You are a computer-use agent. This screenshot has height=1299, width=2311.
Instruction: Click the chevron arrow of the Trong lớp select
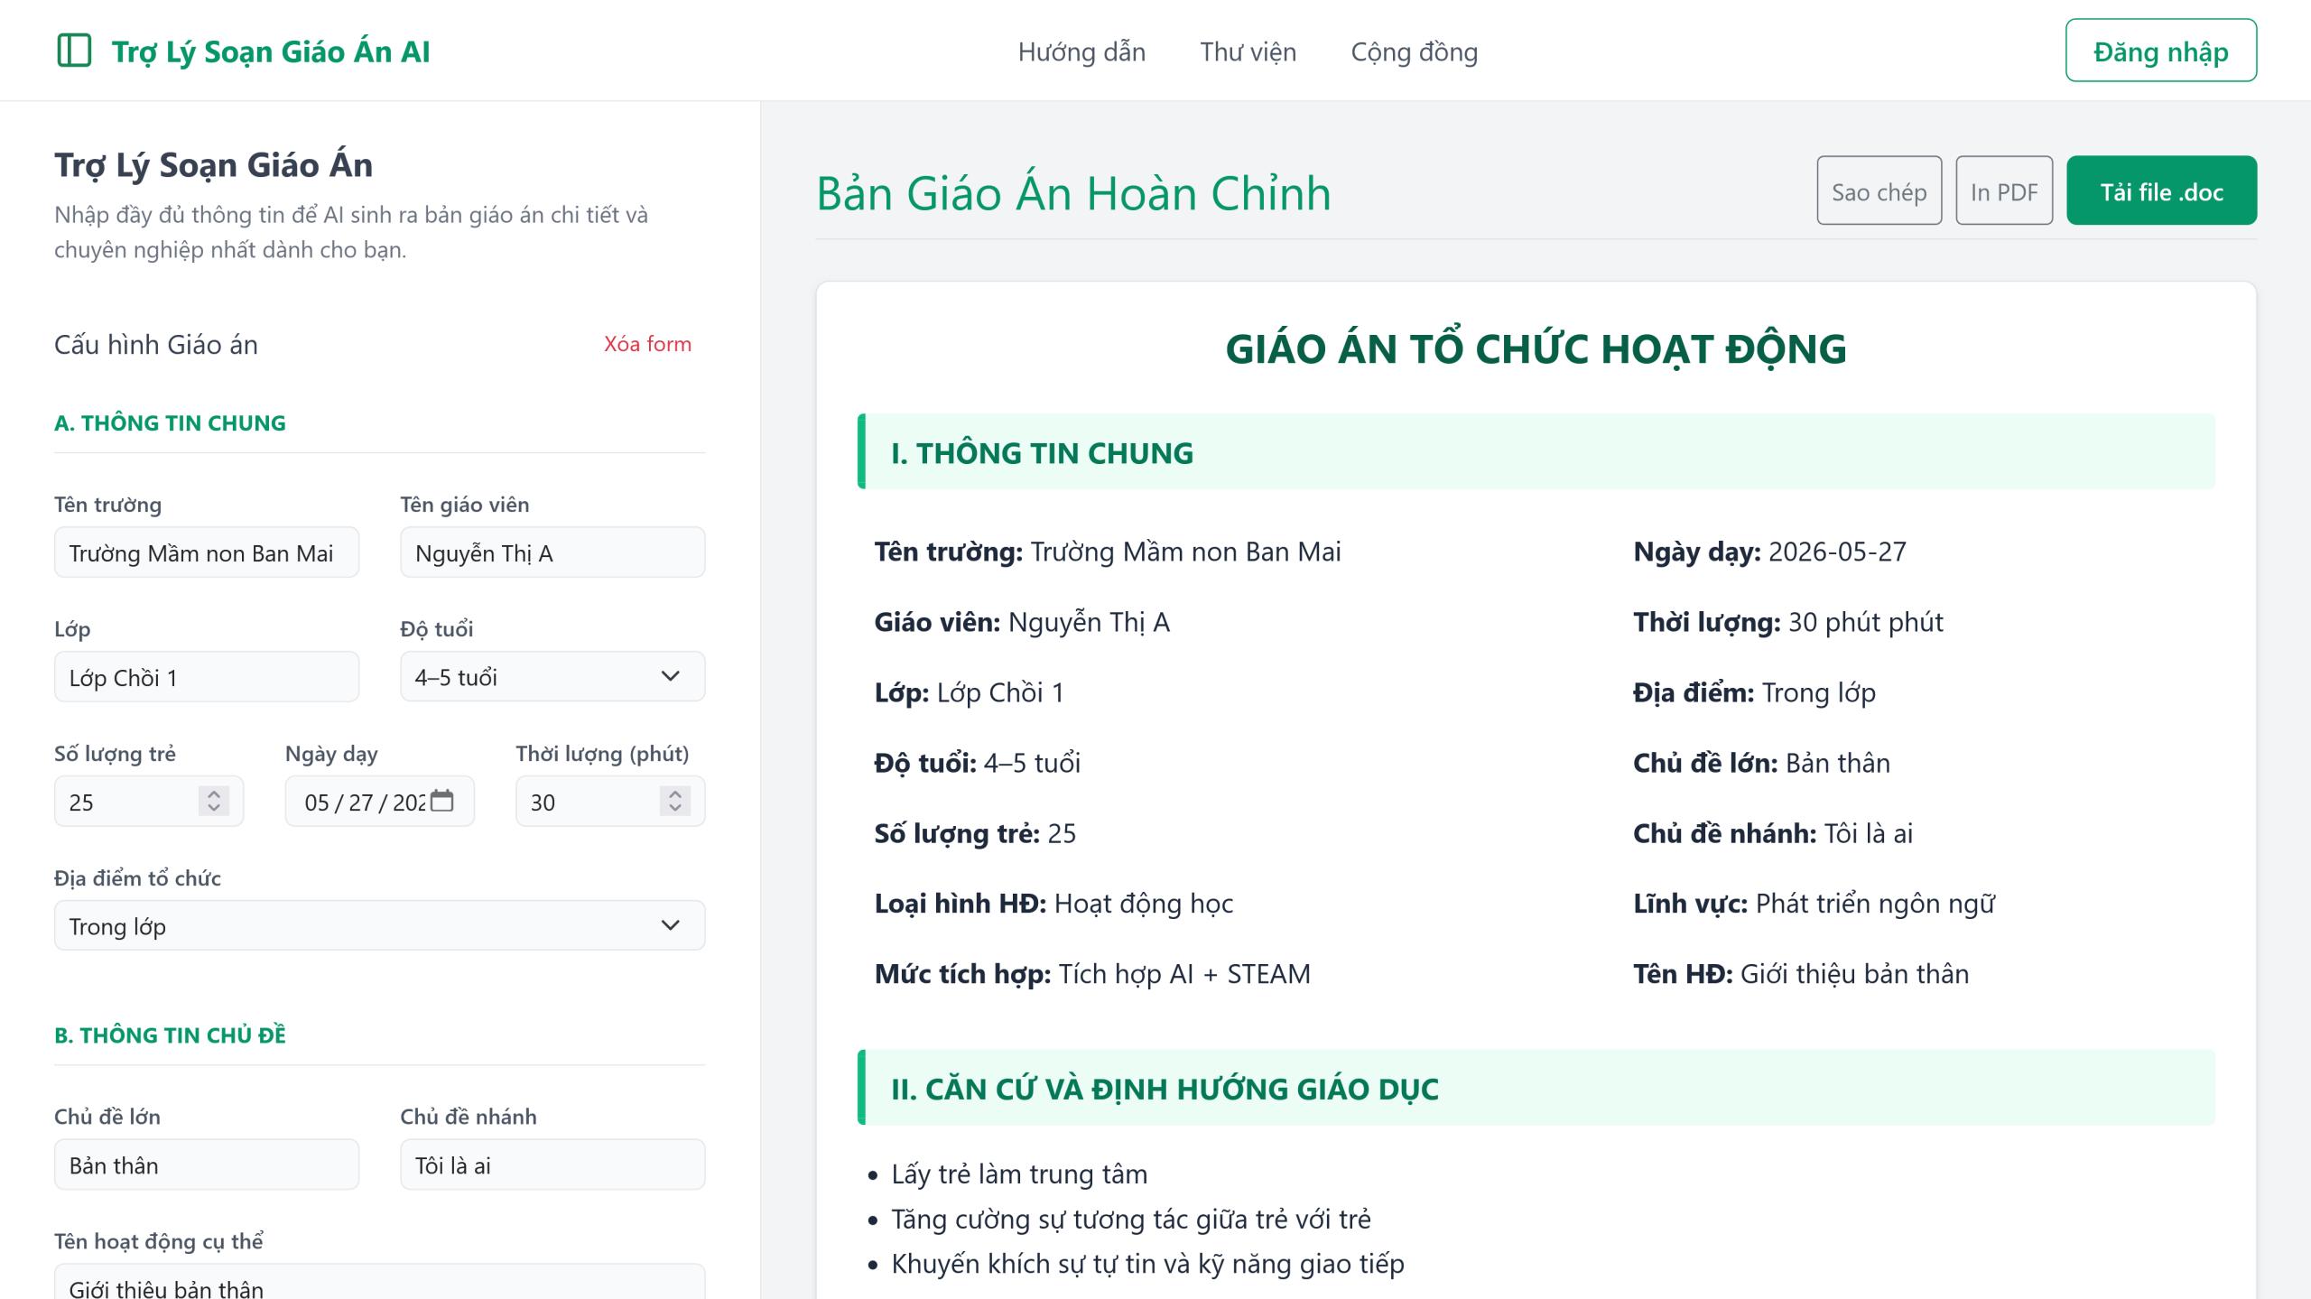(x=670, y=925)
